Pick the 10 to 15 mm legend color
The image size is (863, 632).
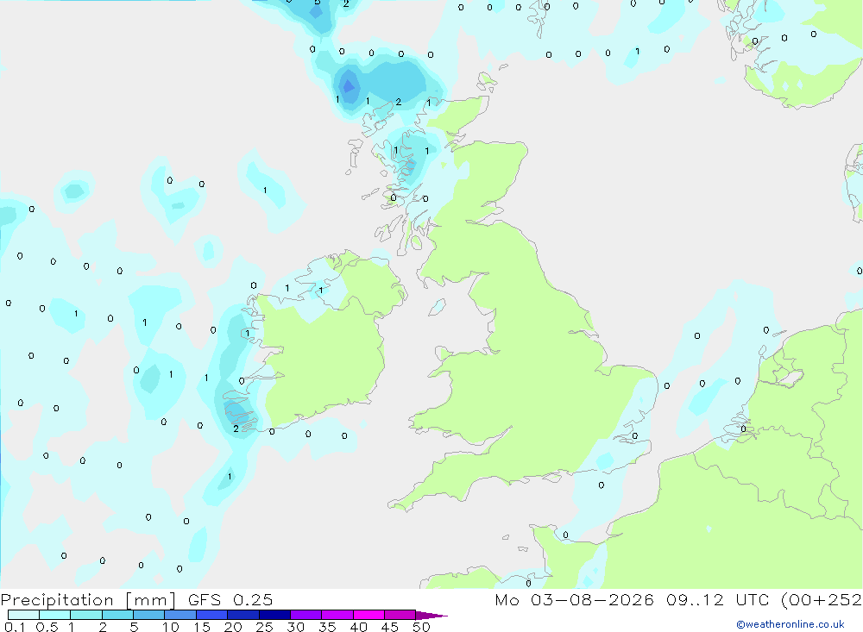tap(180, 615)
